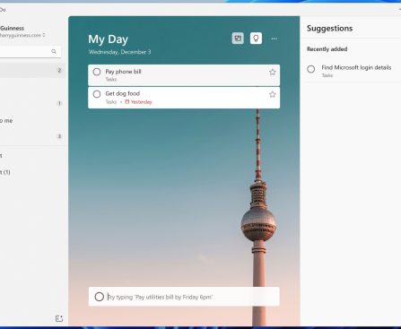The height and width of the screenshot is (329, 401).
Task: Select the highlighted My Day sidebar row showing count 2
Action: 32,70
